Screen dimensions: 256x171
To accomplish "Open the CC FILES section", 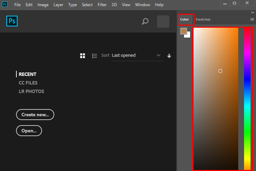I will click(x=28, y=83).
